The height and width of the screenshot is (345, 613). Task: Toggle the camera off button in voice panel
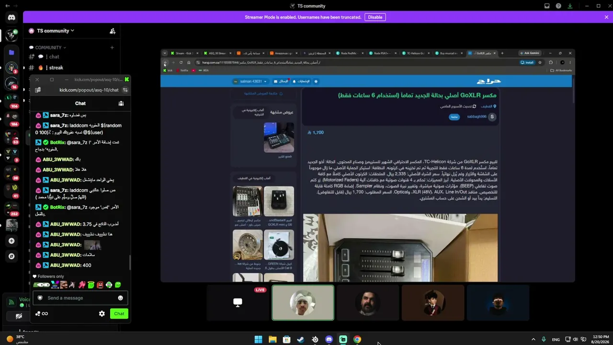19,316
